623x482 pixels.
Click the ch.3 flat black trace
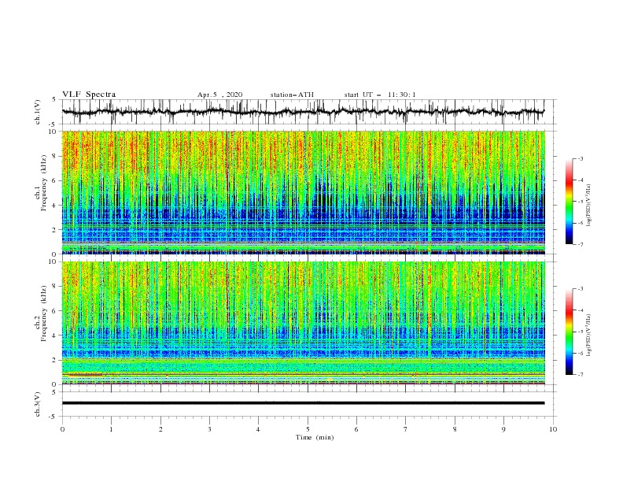(x=303, y=403)
